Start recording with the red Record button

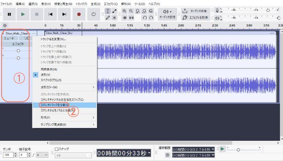(79, 14)
